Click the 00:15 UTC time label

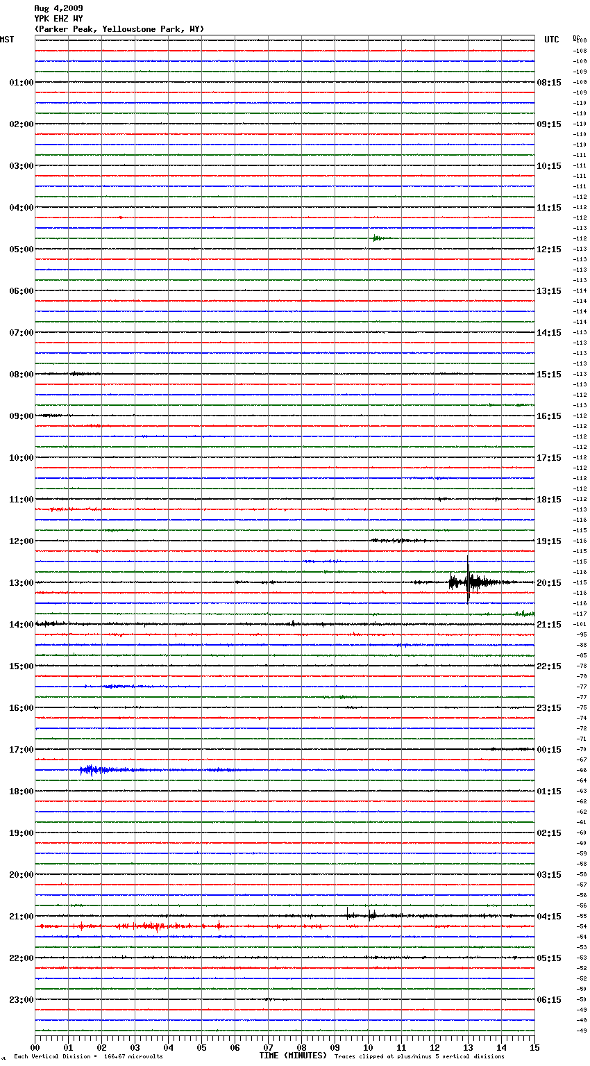tap(549, 750)
